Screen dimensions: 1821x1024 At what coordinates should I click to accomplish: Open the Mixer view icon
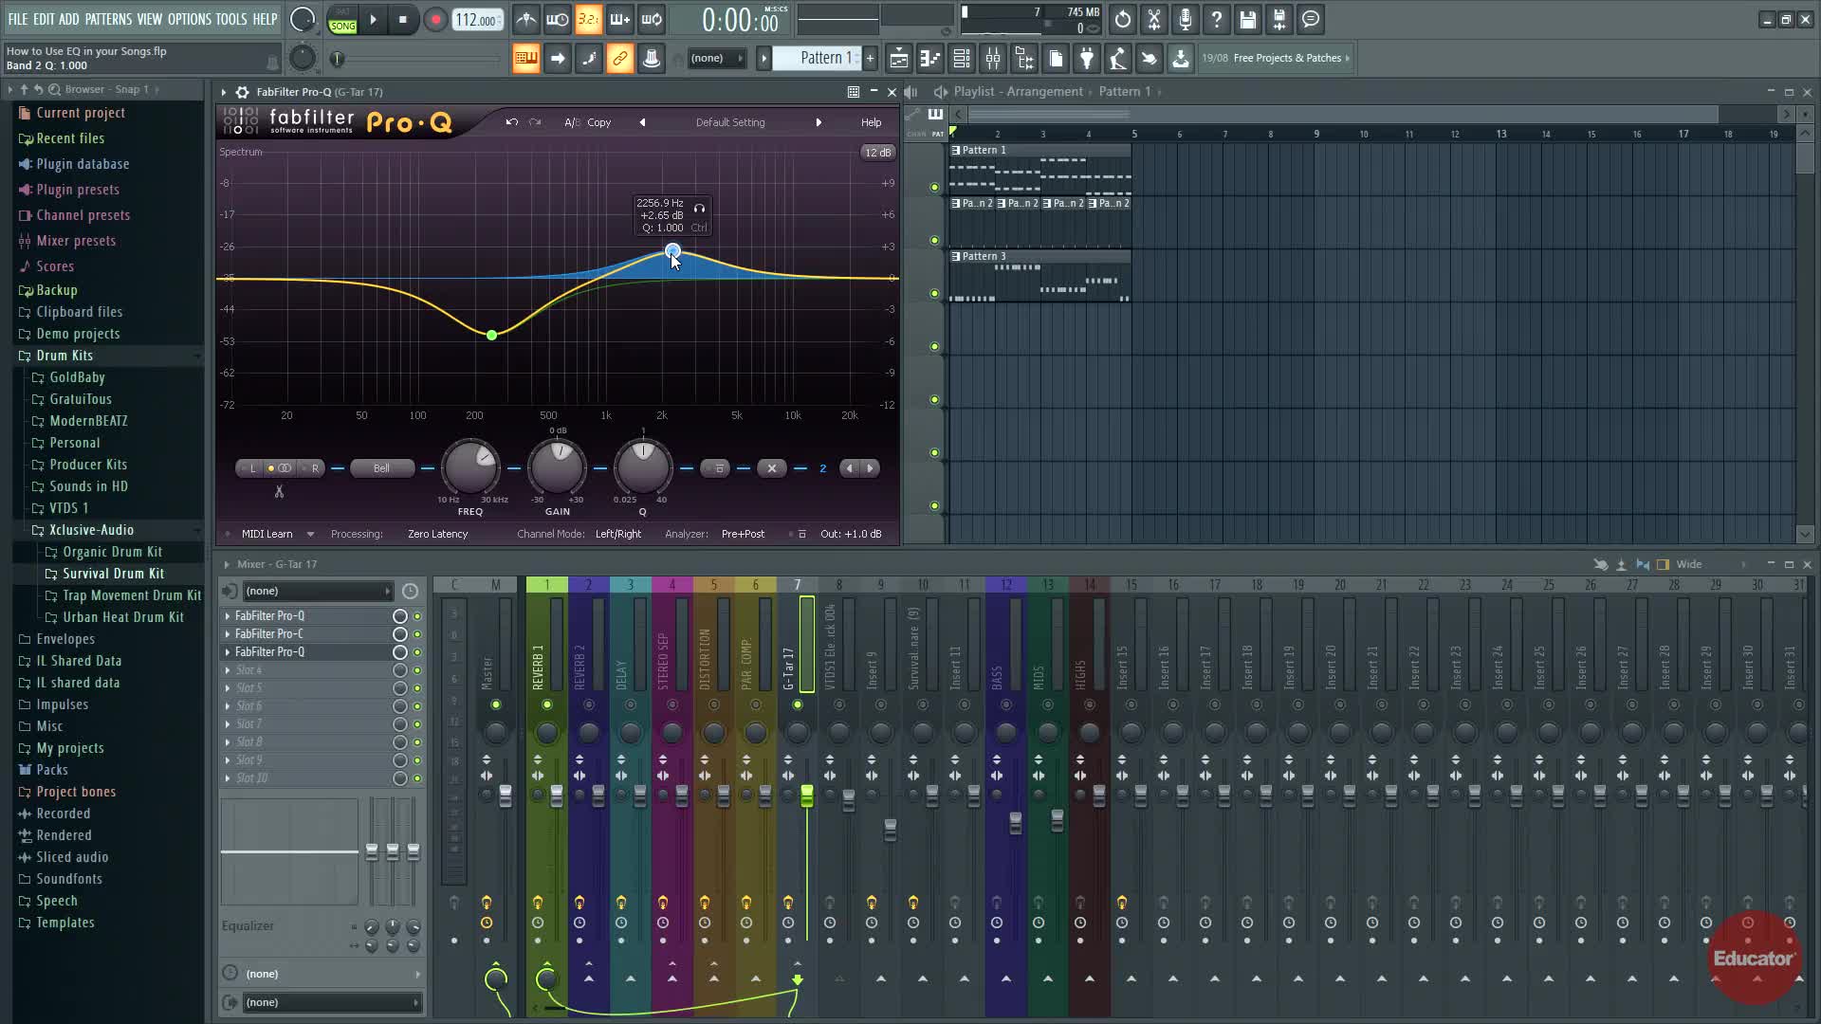pos(993,59)
